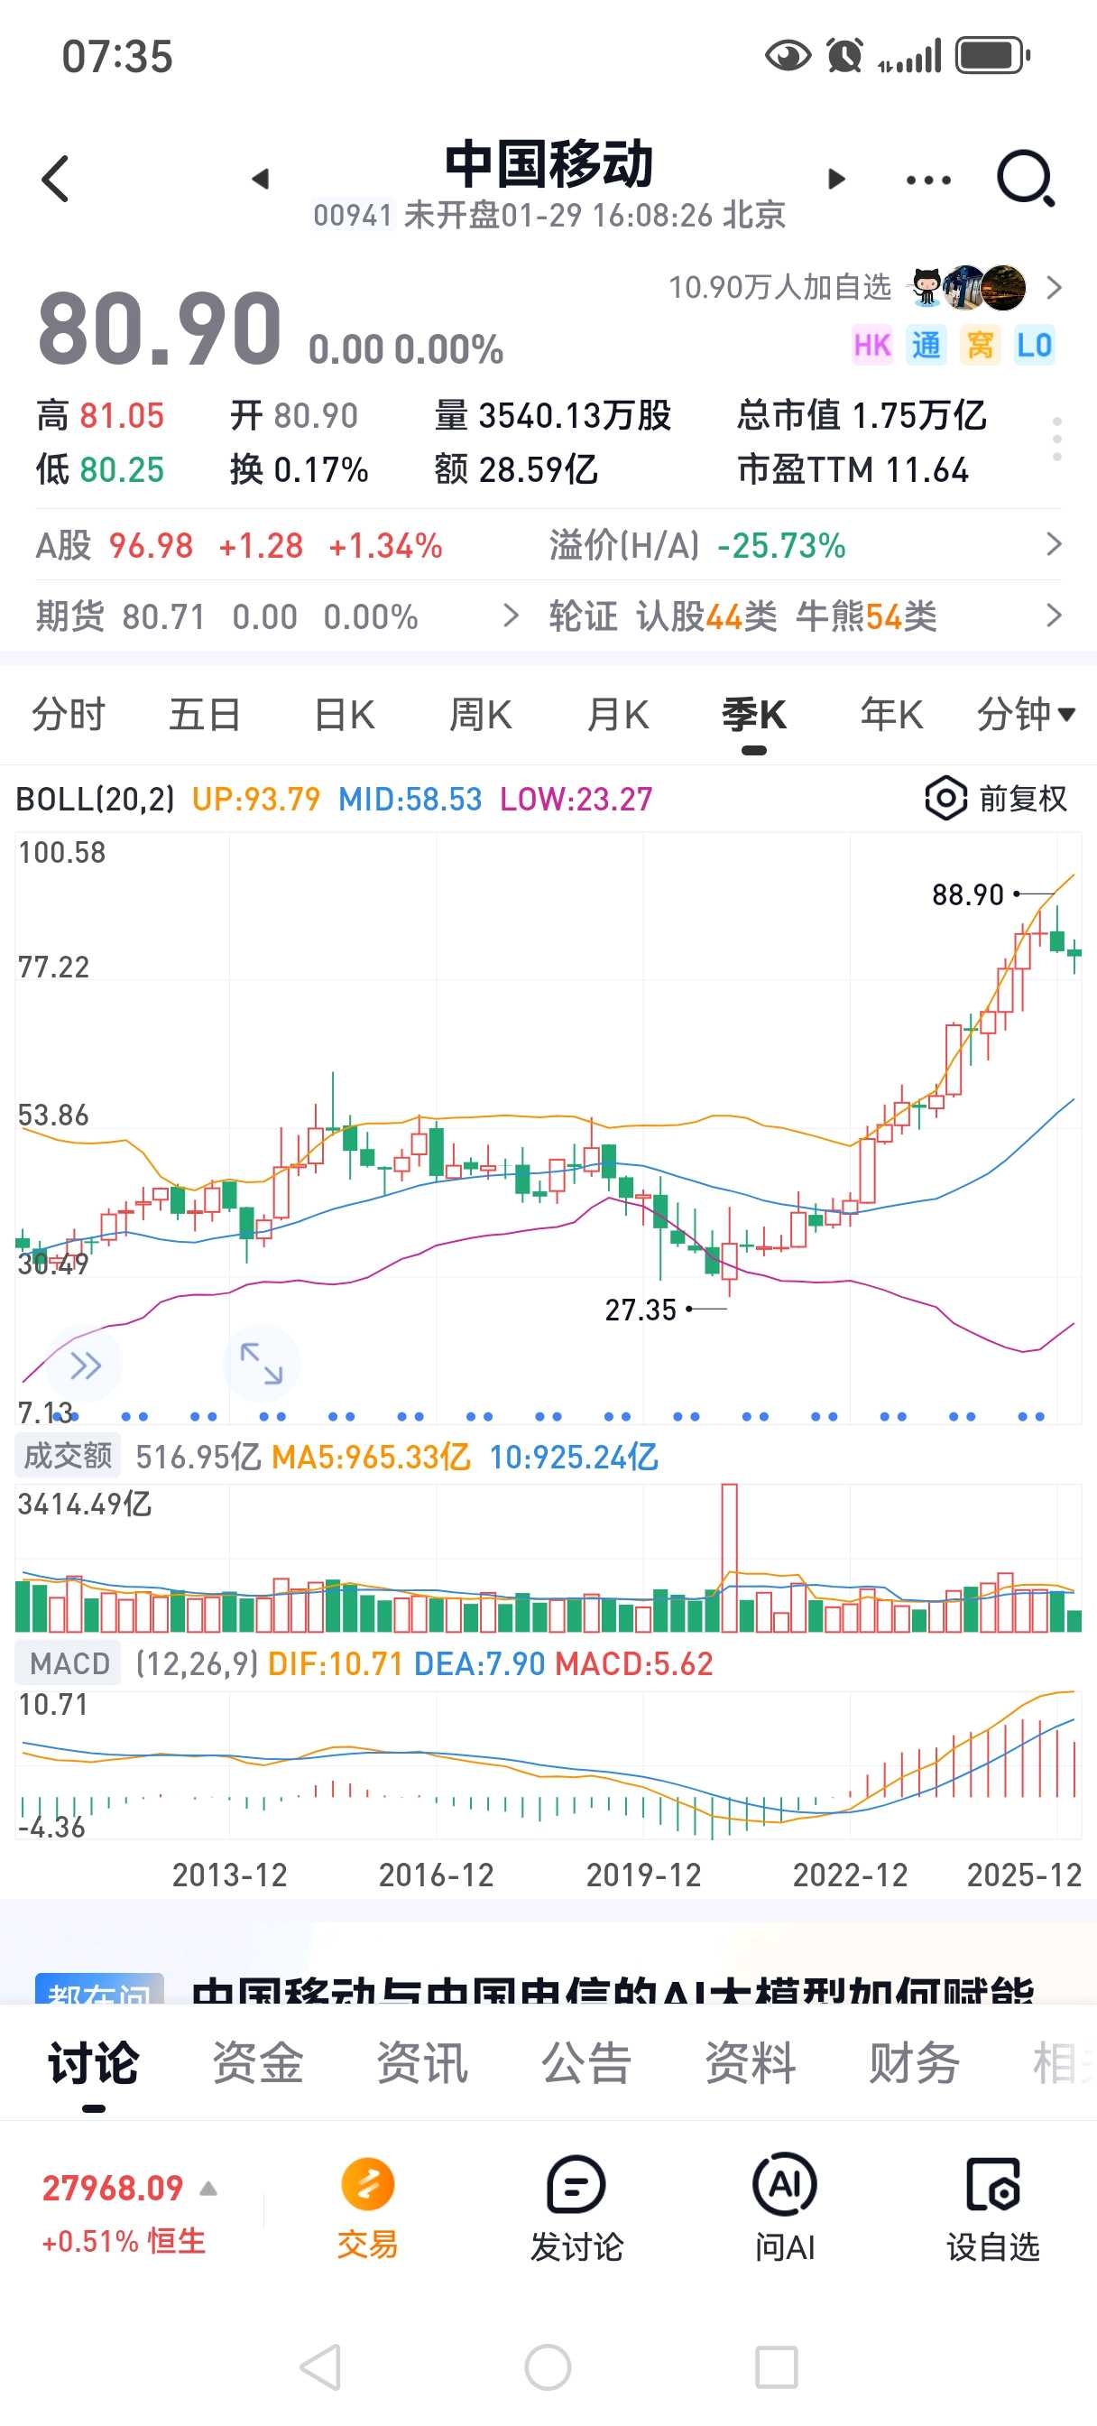Expand index ticker with up triangle
This screenshot has height=2426, width=1097.
[208, 2189]
